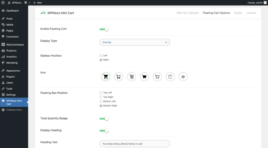
Task: Open Users in the sidebar
Action: [x=14, y=83]
